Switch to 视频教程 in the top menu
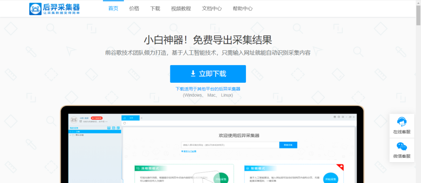 (181, 8)
